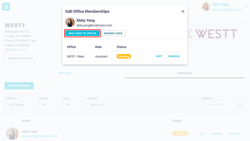Open the Sort By Name A-Z dropdown

tap(99, 105)
